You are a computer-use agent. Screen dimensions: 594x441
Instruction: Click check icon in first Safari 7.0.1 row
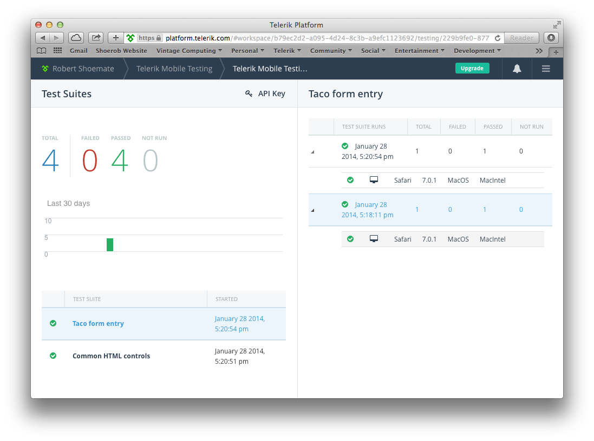350,180
